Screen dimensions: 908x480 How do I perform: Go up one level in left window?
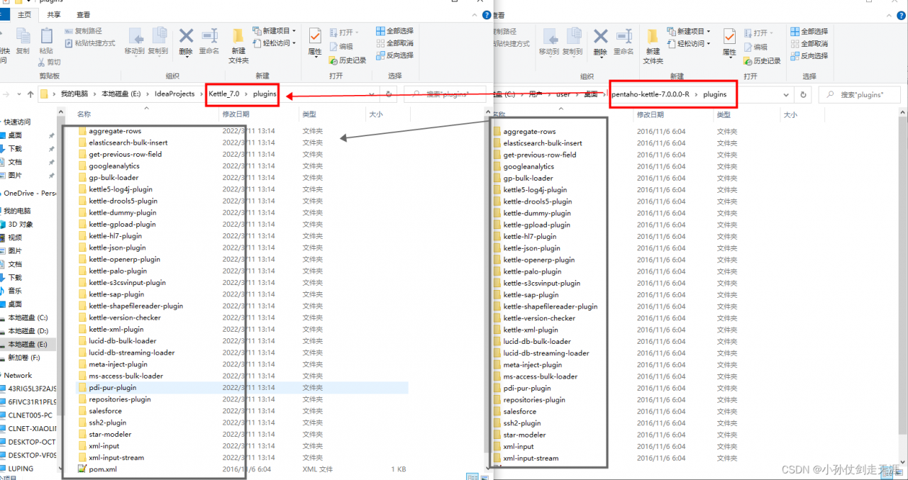(31, 94)
